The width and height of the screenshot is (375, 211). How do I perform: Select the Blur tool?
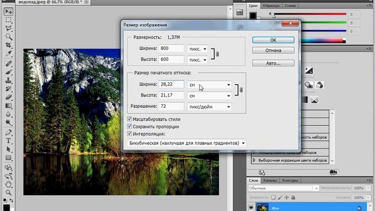(x=8, y=114)
